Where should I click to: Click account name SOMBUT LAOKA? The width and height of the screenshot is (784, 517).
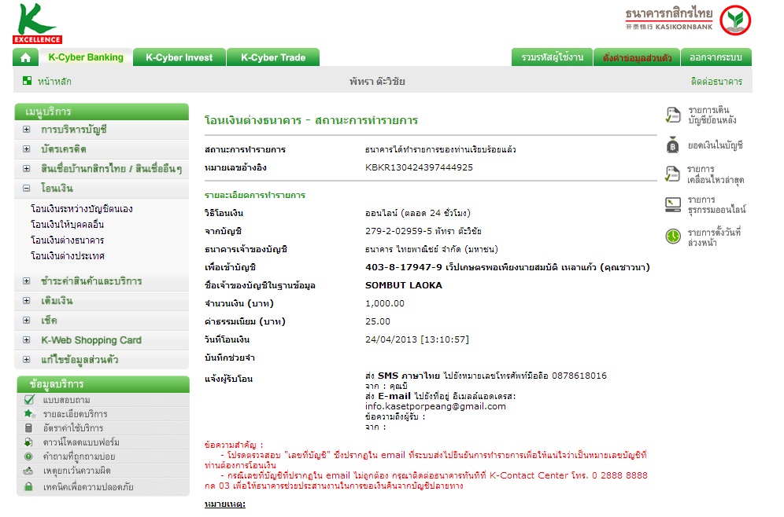click(x=404, y=285)
